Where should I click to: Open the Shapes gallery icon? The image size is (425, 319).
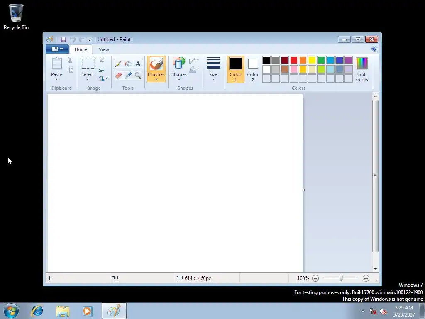[x=179, y=64]
